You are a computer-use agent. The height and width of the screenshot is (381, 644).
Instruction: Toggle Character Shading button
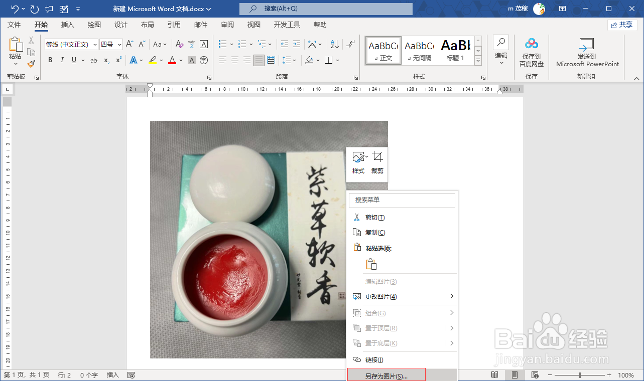[x=191, y=60]
